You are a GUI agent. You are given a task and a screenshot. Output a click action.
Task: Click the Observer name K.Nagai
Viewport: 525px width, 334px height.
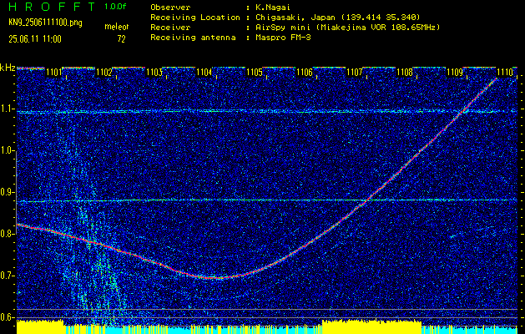click(x=271, y=7)
